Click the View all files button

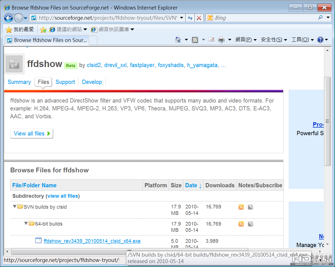tap(32, 133)
